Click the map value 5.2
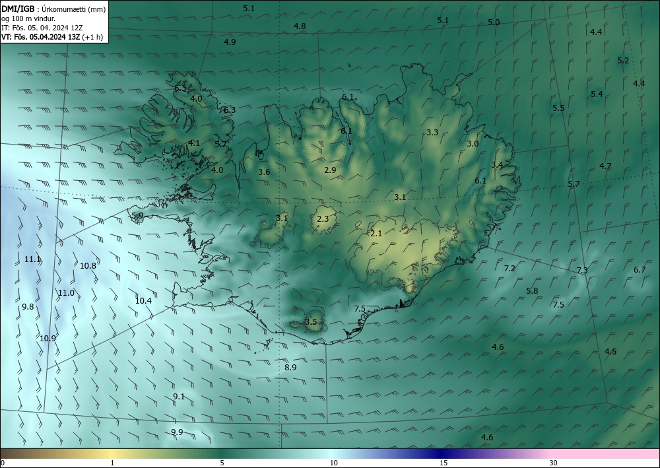 (x=623, y=61)
